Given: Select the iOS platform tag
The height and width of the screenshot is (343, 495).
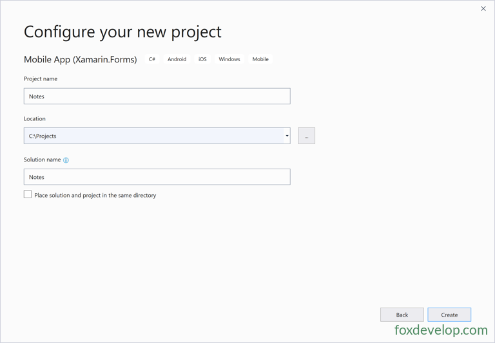Looking at the screenshot, I should coord(202,59).
